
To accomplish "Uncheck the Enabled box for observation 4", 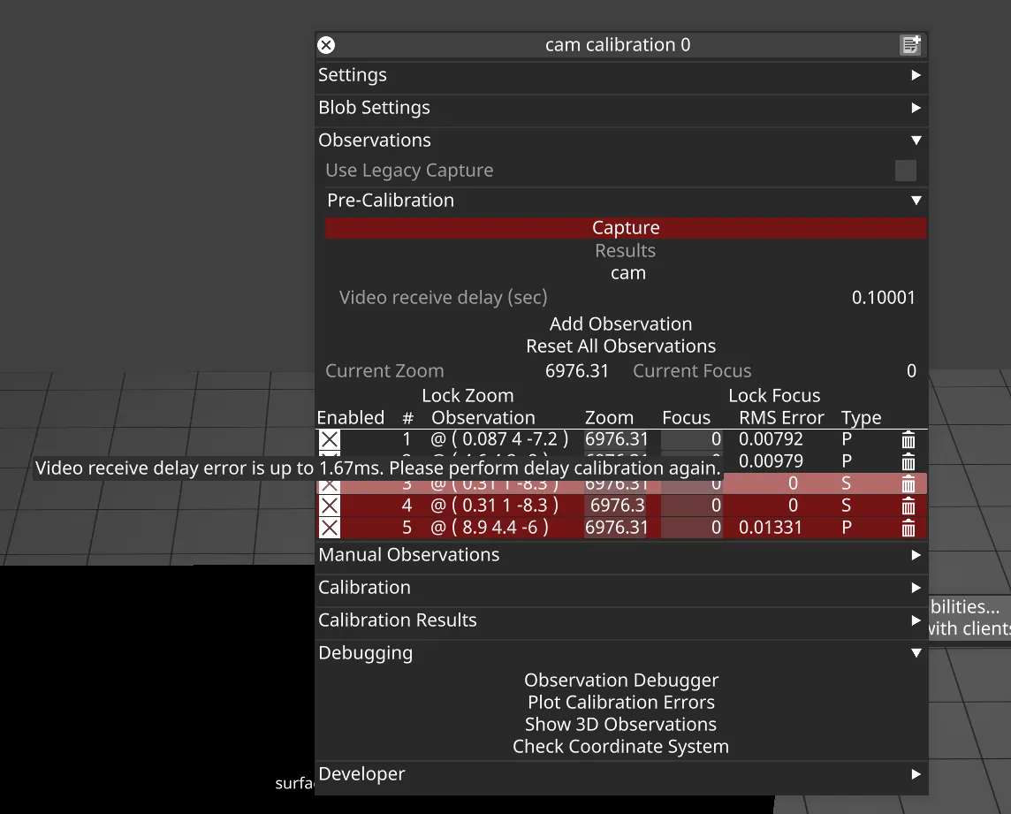I will click(330, 506).
